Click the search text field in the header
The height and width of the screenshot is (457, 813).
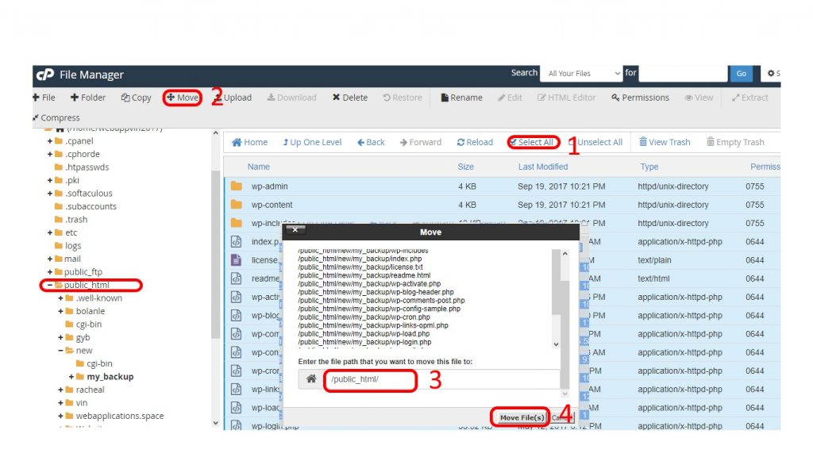pos(683,74)
